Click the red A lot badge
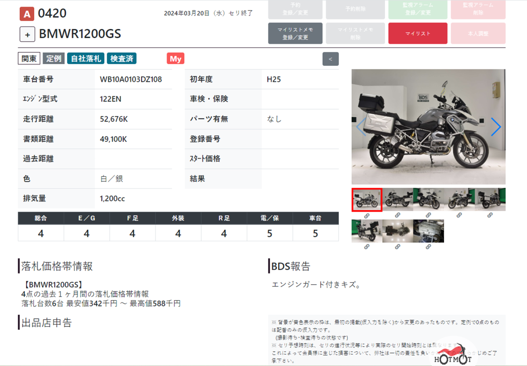 tap(27, 14)
